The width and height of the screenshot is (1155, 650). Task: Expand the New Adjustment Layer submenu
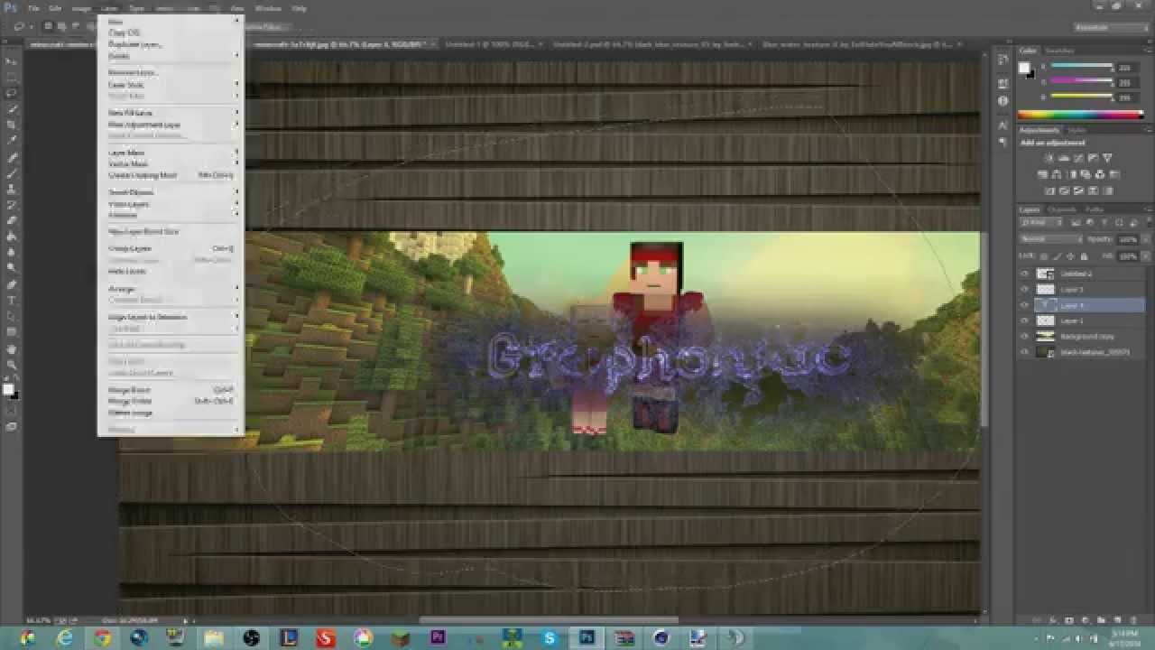click(x=171, y=125)
